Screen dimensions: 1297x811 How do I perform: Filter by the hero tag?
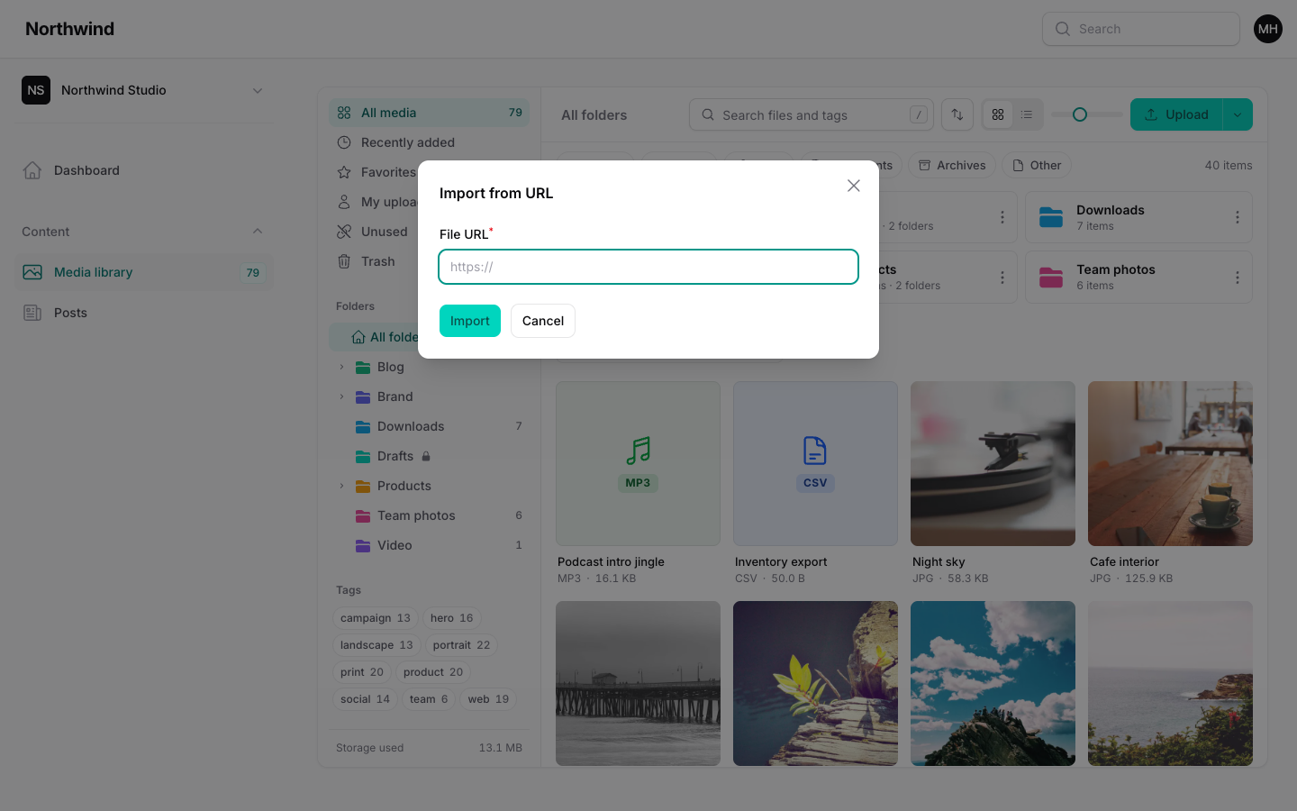(451, 618)
